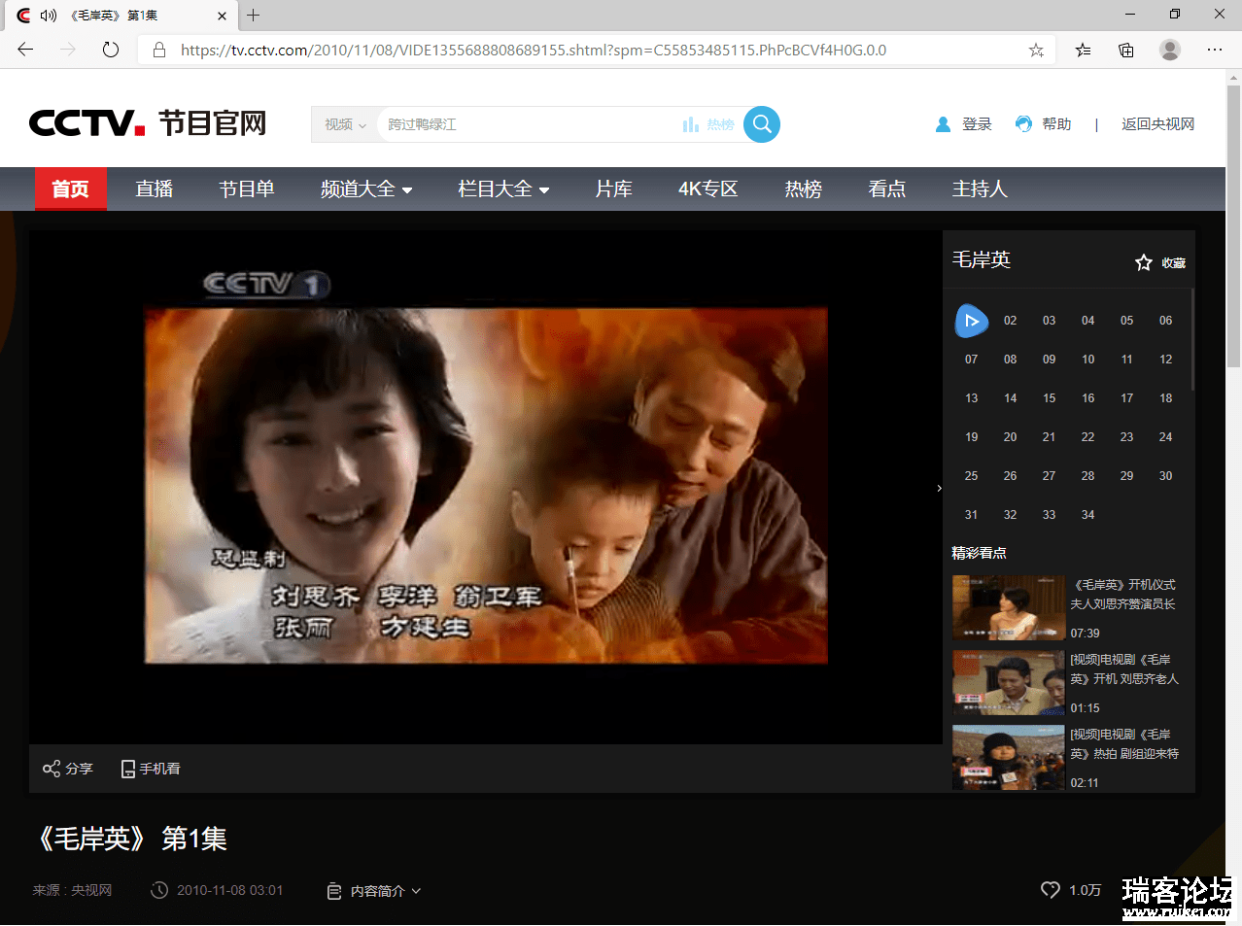Viewport: 1242px width, 926px height.
Task: Open the 视频 search type dropdown
Action: tap(345, 124)
